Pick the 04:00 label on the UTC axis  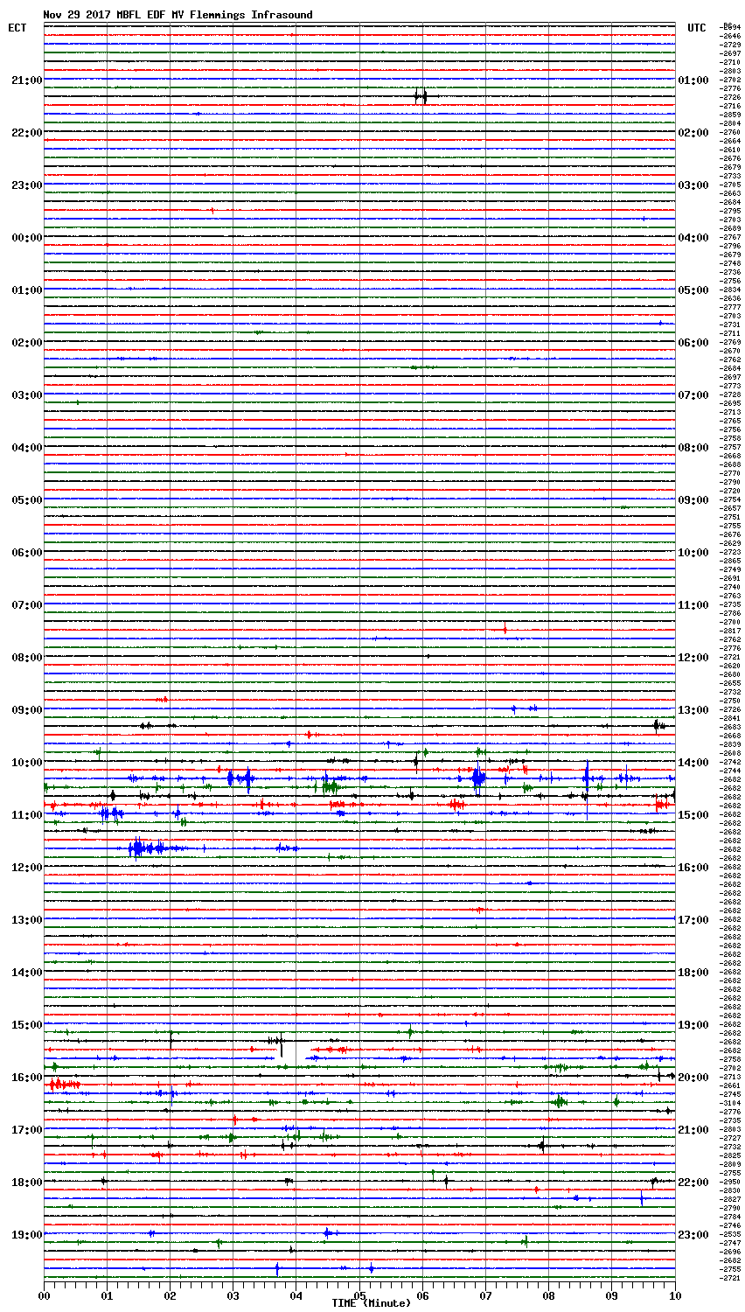[x=693, y=238]
